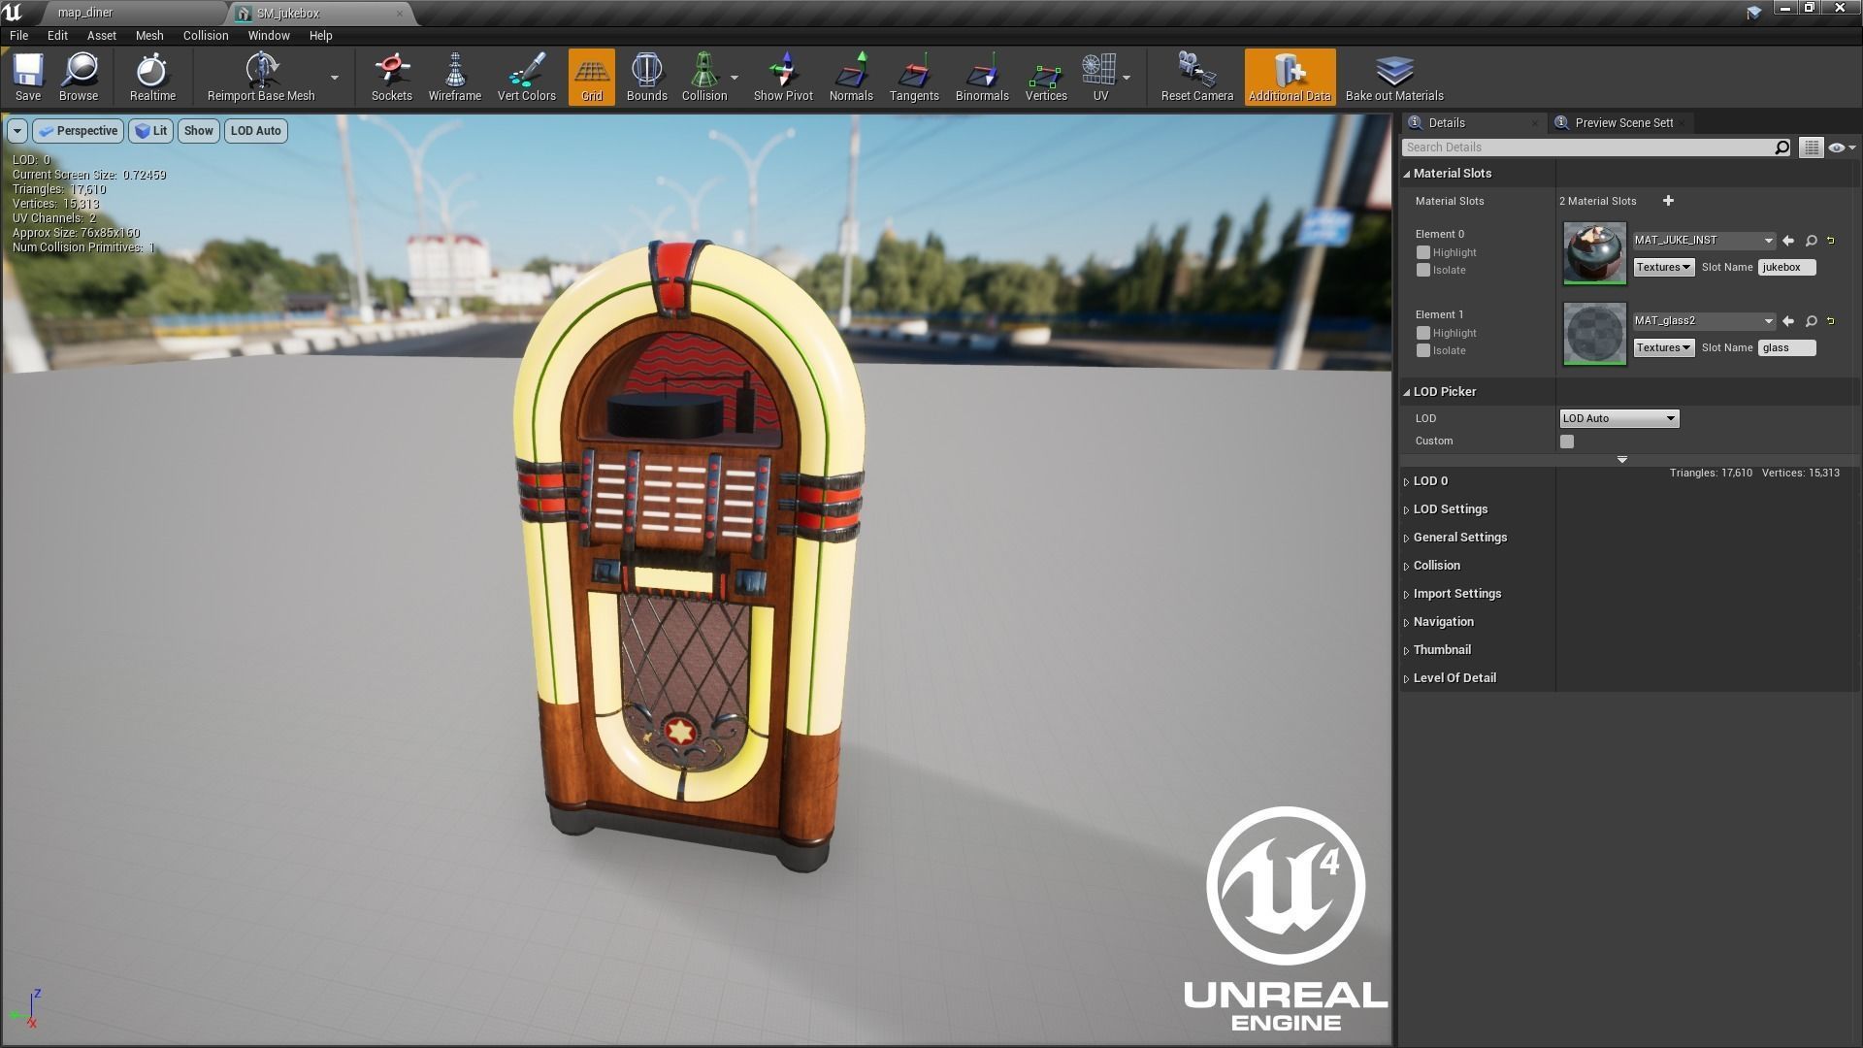Open Textures dropdown for MAT_glass2

1663,347
